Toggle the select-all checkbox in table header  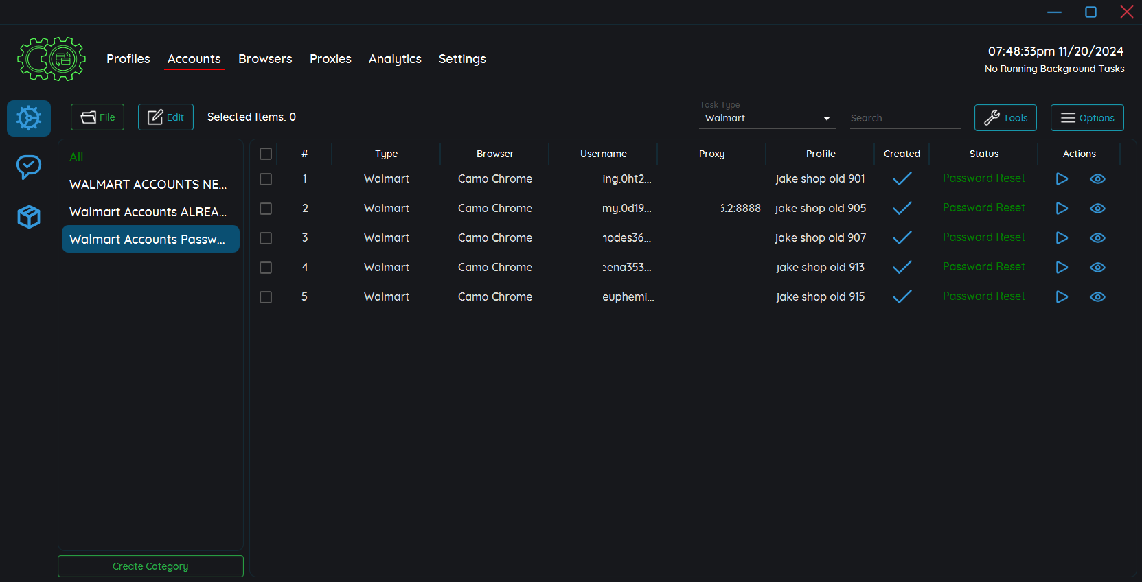point(266,154)
